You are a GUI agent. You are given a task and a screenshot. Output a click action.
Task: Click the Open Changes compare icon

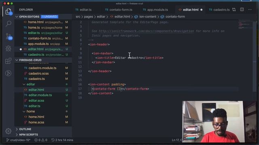pyautogui.click(x=234, y=10)
